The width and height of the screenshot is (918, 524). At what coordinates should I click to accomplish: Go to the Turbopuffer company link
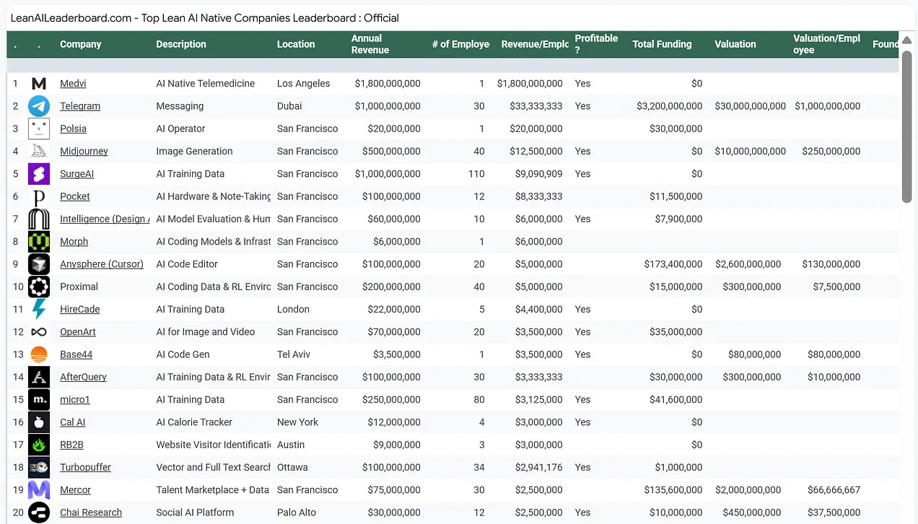click(x=85, y=467)
